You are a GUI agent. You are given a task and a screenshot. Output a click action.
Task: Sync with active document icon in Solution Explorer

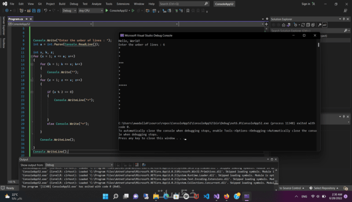(x=303, y=25)
